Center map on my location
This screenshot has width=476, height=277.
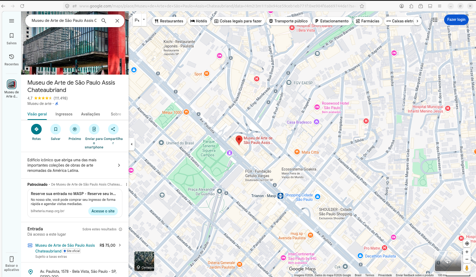(467, 244)
